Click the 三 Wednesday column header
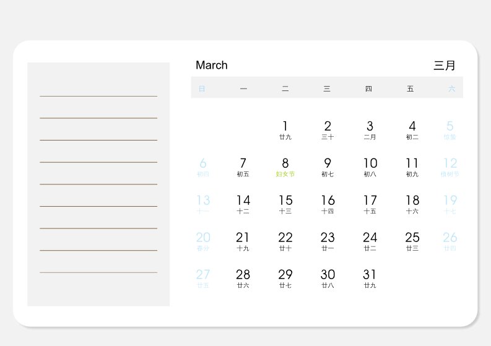Viewport: 491px width, 346px height. (x=327, y=89)
